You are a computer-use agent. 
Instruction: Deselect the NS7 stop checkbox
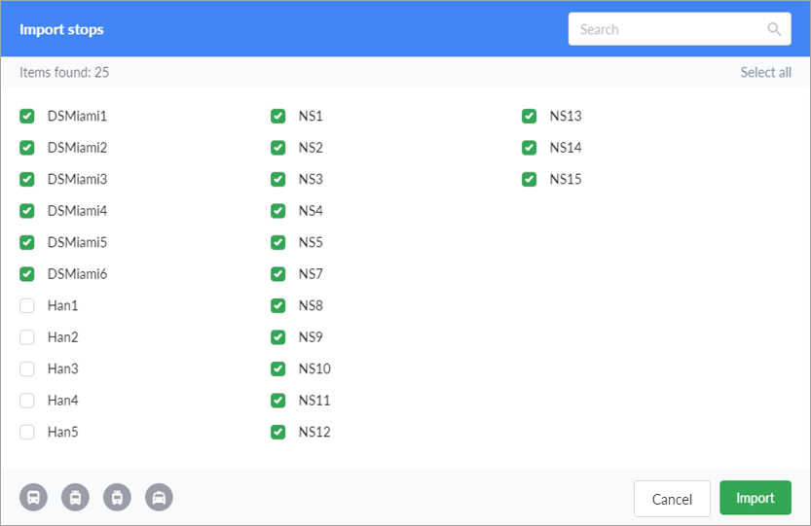coord(278,274)
